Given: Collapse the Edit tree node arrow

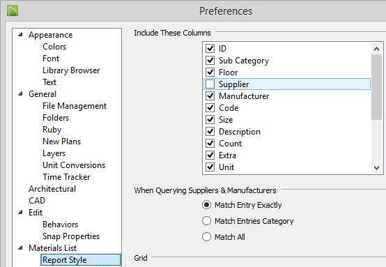Looking at the screenshot, I should [21, 212].
